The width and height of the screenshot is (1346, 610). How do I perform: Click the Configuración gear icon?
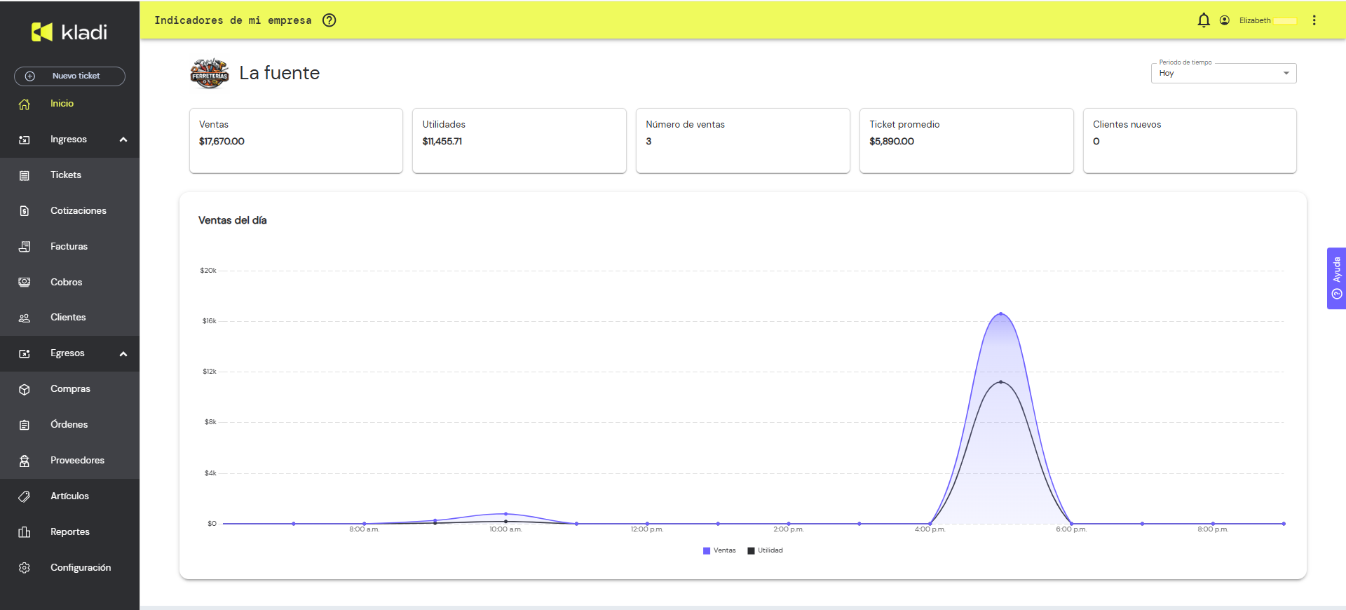(25, 568)
